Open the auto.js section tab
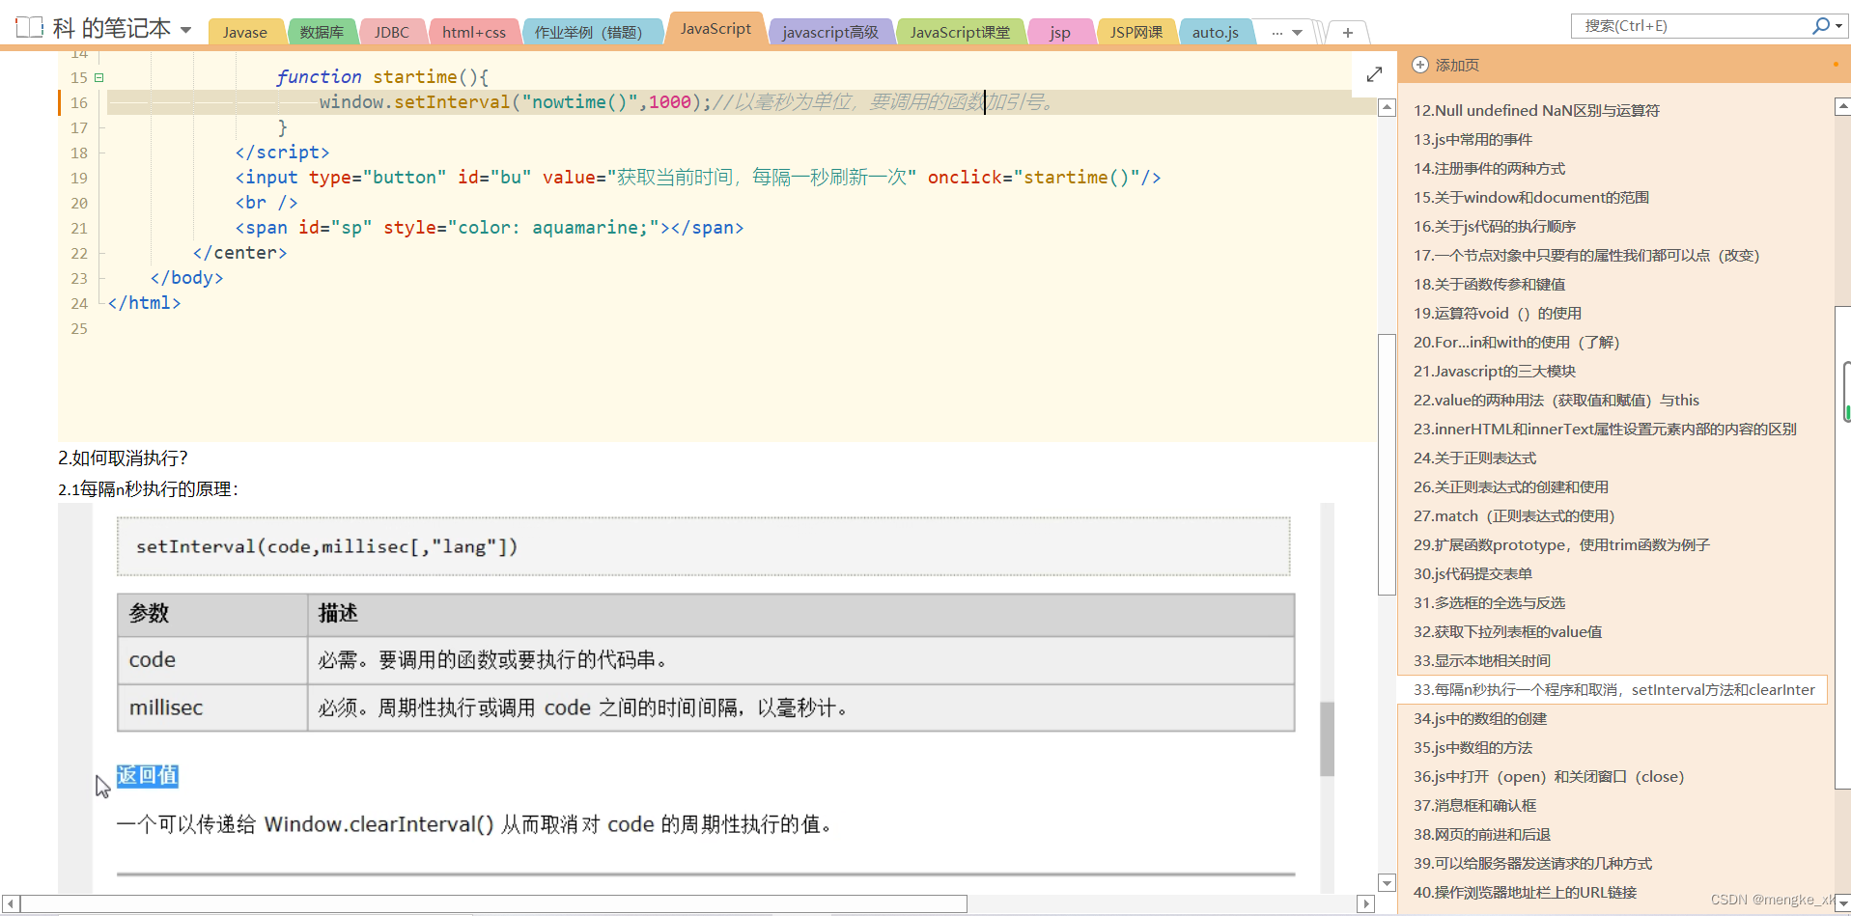1851x916 pixels. (x=1216, y=31)
